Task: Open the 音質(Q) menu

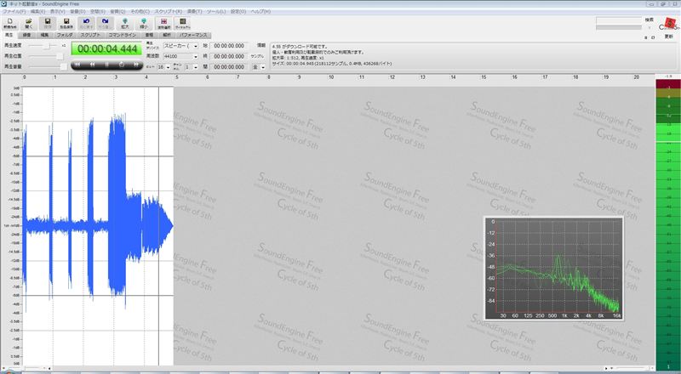Action: 117,12
